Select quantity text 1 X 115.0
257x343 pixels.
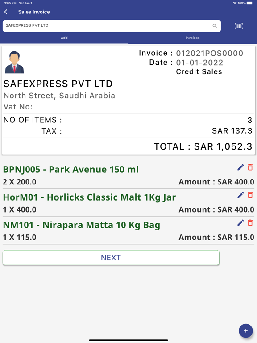click(x=20, y=238)
